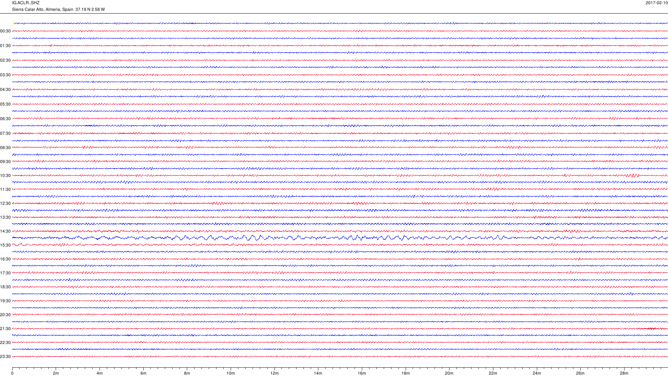Select the 09:30 time row label
668x376 pixels.
point(6,162)
